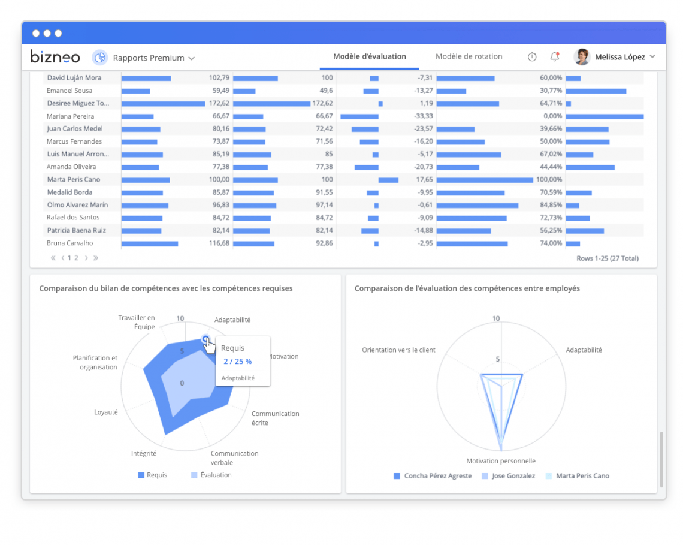Click Melissa López's profile avatar
The image size is (683, 545).
pyautogui.click(x=581, y=56)
